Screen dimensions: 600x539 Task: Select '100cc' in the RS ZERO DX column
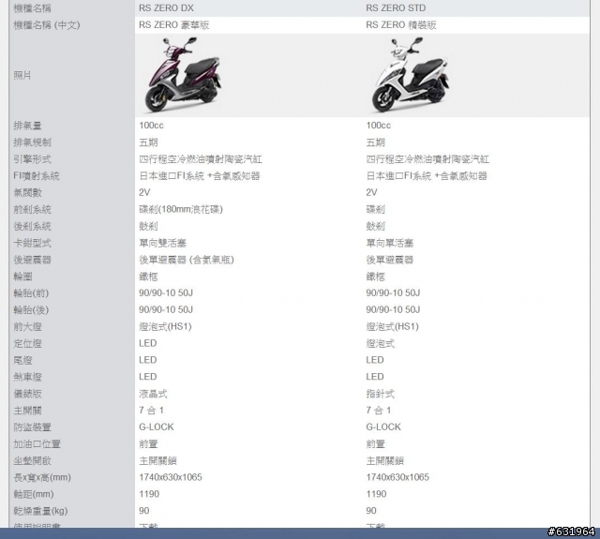(x=151, y=126)
